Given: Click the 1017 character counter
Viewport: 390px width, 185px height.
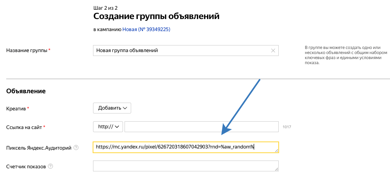Looking at the screenshot, I should tap(287, 127).
